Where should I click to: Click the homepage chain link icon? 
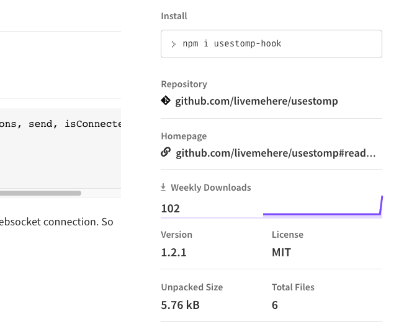[166, 152]
